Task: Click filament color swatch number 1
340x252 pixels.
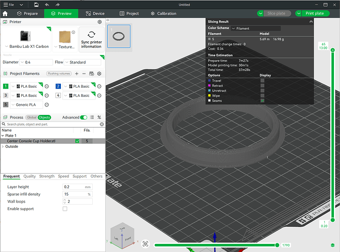Action: [6, 86]
